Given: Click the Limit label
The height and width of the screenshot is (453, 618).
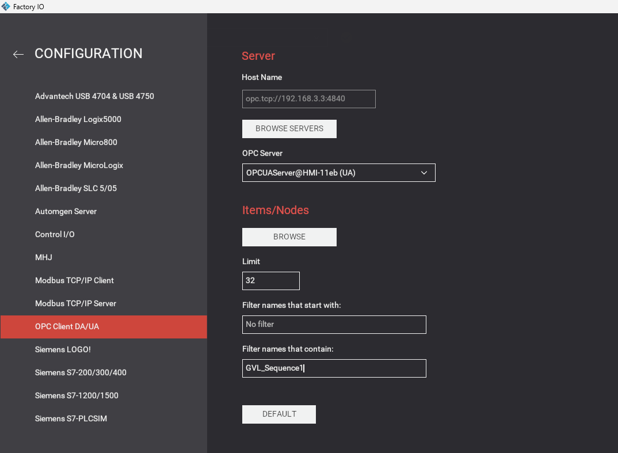Looking at the screenshot, I should (251, 261).
